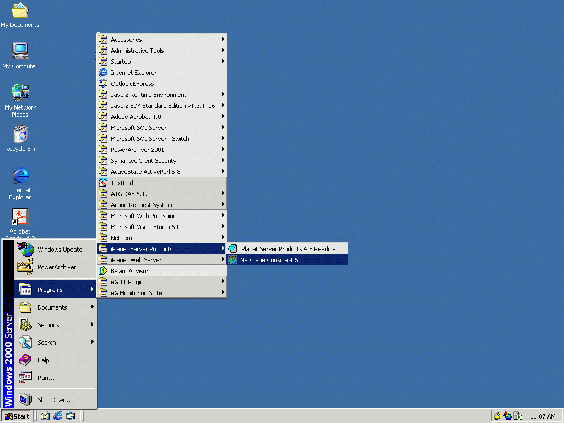Click the Run... text entry
This screenshot has height=423, width=564.
(46, 378)
